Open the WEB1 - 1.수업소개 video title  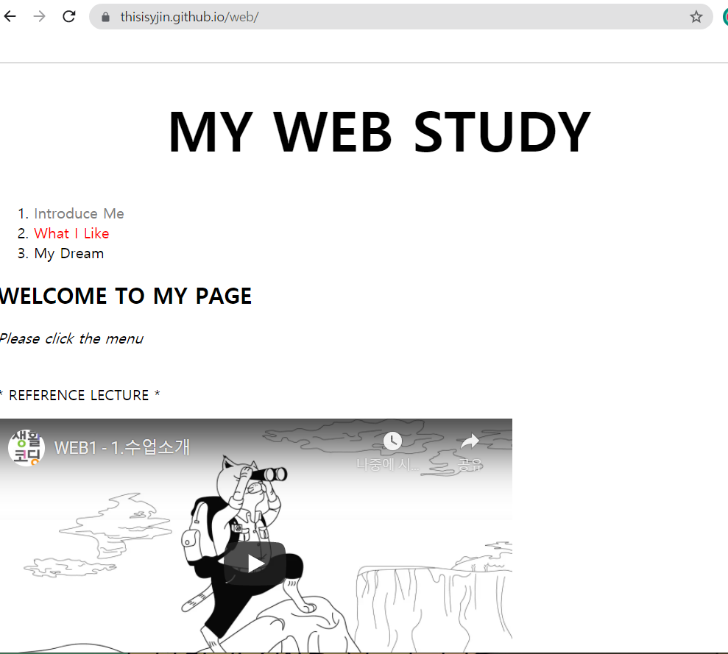pos(122,447)
